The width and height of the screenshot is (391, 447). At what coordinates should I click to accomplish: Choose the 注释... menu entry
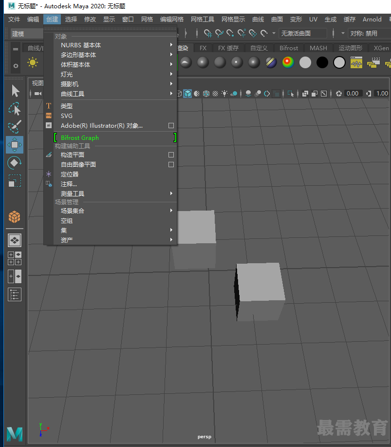coord(115,184)
